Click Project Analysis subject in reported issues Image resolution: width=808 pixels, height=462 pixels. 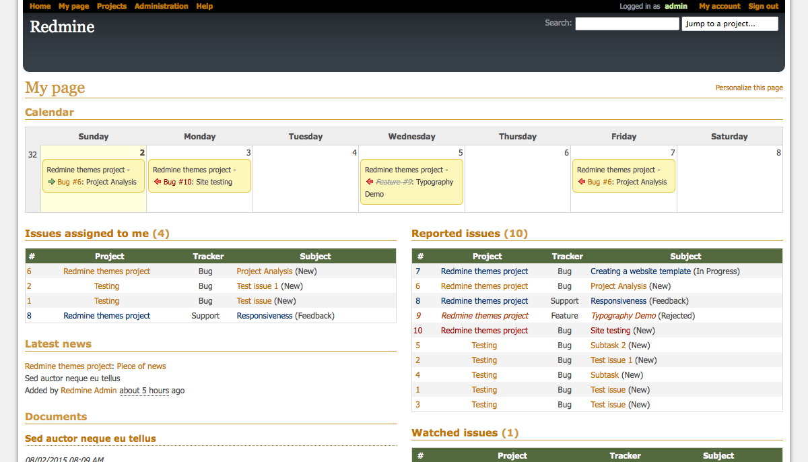(x=618, y=286)
